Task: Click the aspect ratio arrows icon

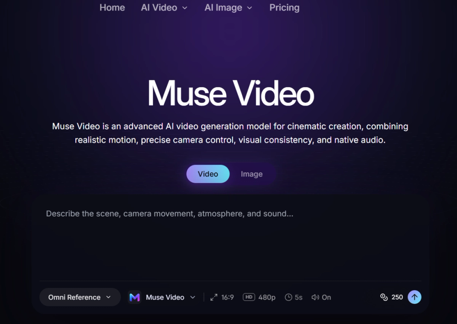Action: 213,297
